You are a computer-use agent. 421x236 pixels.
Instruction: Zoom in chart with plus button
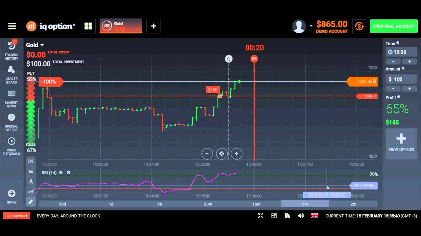tap(236, 154)
